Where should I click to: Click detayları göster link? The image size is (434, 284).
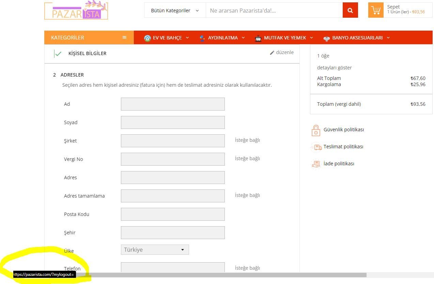click(335, 68)
